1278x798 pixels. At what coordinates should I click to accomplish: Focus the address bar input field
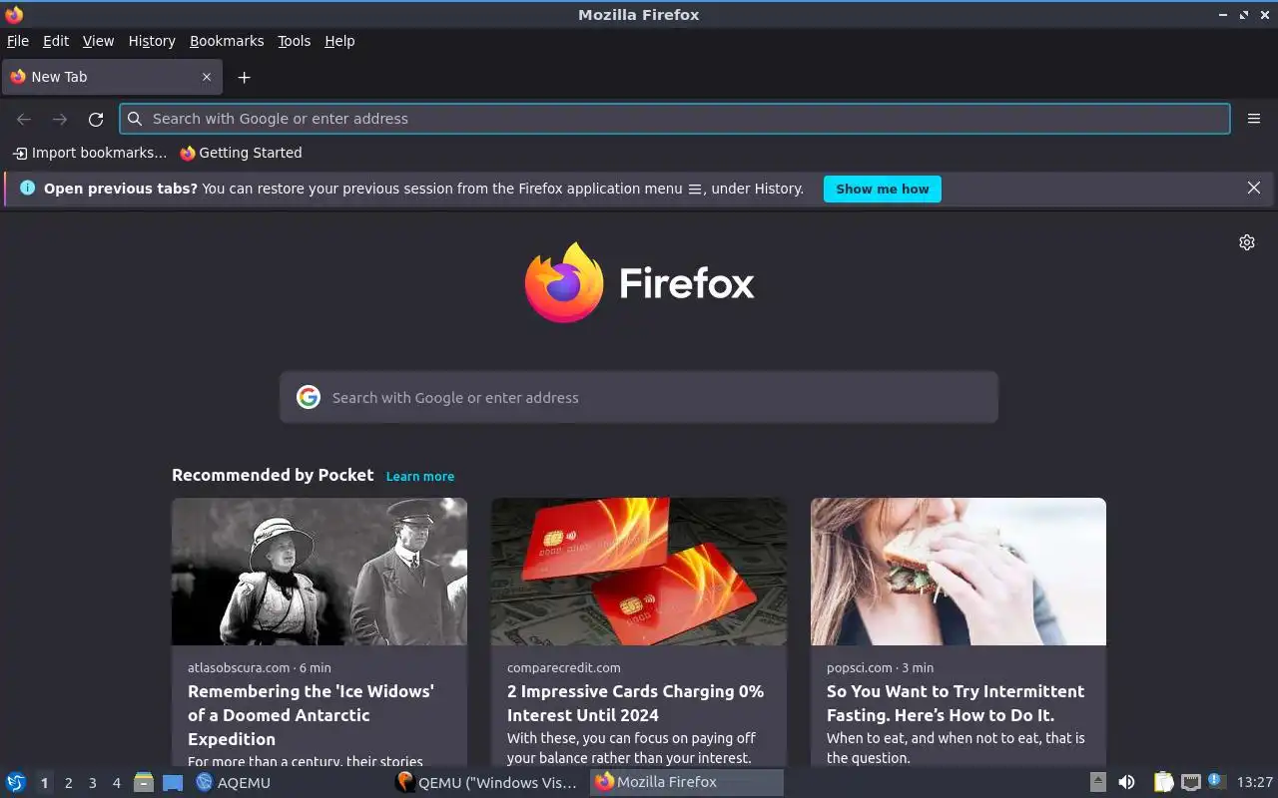point(675,119)
